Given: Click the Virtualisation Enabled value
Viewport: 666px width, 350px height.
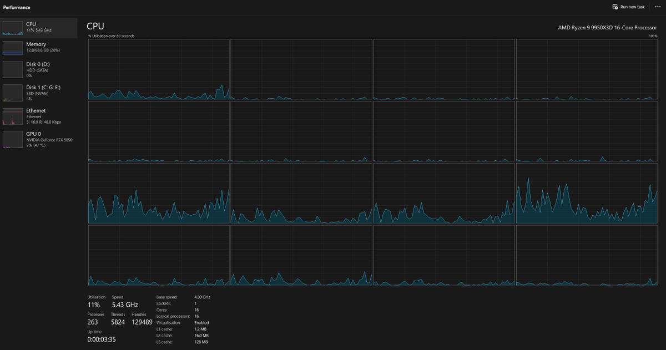Looking at the screenshot, I should tap(201, 323).
